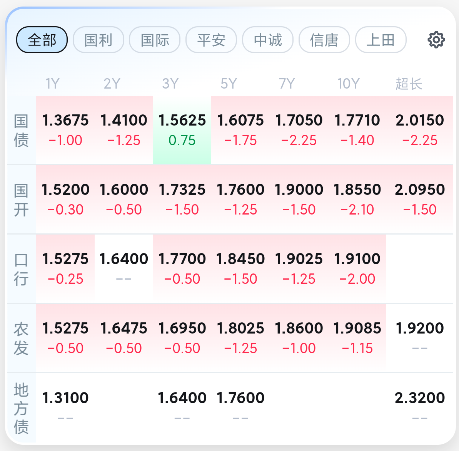Select the 全部 filter tab
Image resolution: width=459 pixels, height=451 pixels.
click(42, 40)
